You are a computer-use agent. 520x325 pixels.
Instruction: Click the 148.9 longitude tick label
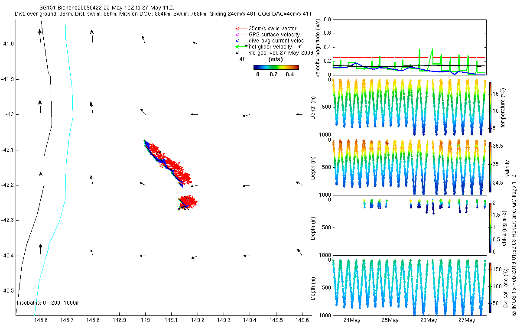tap(119, 320)
